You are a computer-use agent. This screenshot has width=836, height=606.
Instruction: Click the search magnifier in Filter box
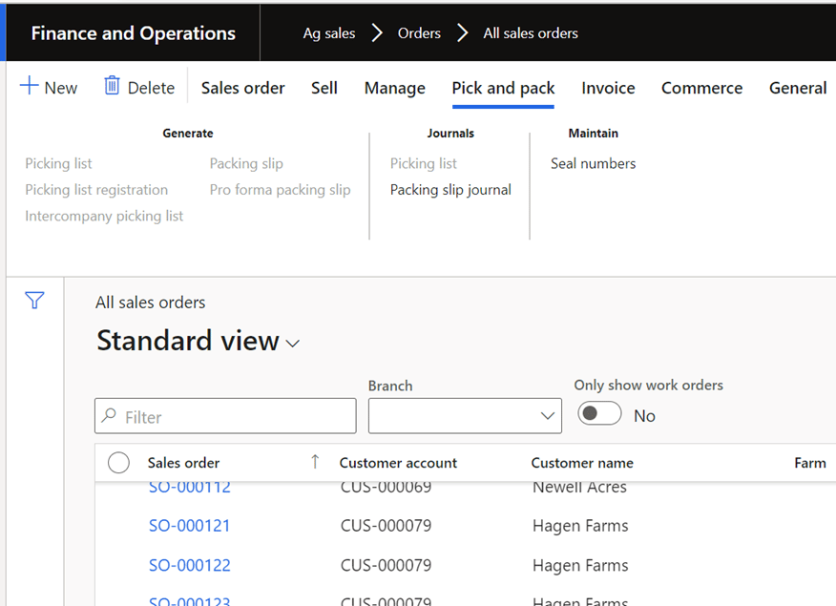point(109,415)
